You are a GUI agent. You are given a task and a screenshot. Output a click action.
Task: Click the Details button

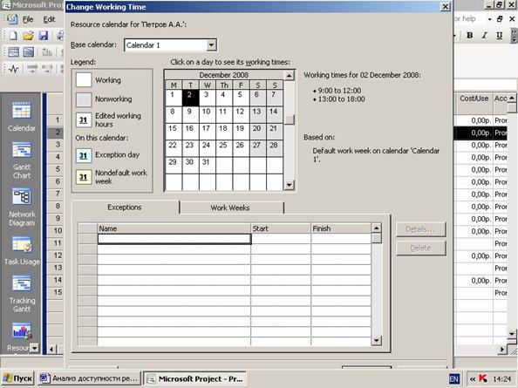[420, 229]
